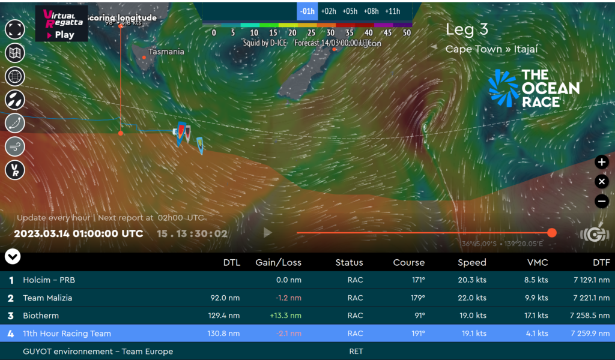Select the Holcim – PRB row
This screenshot has width=615, height=360.
coord(307,280)
